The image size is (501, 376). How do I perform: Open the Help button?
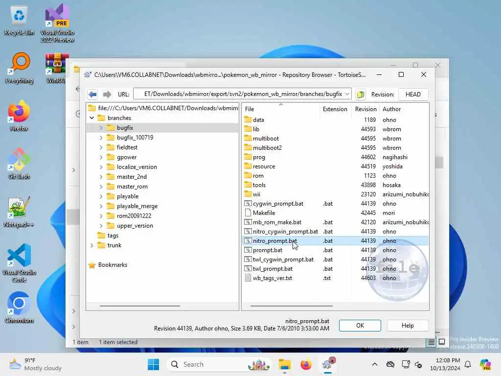[x=408, y=326]
